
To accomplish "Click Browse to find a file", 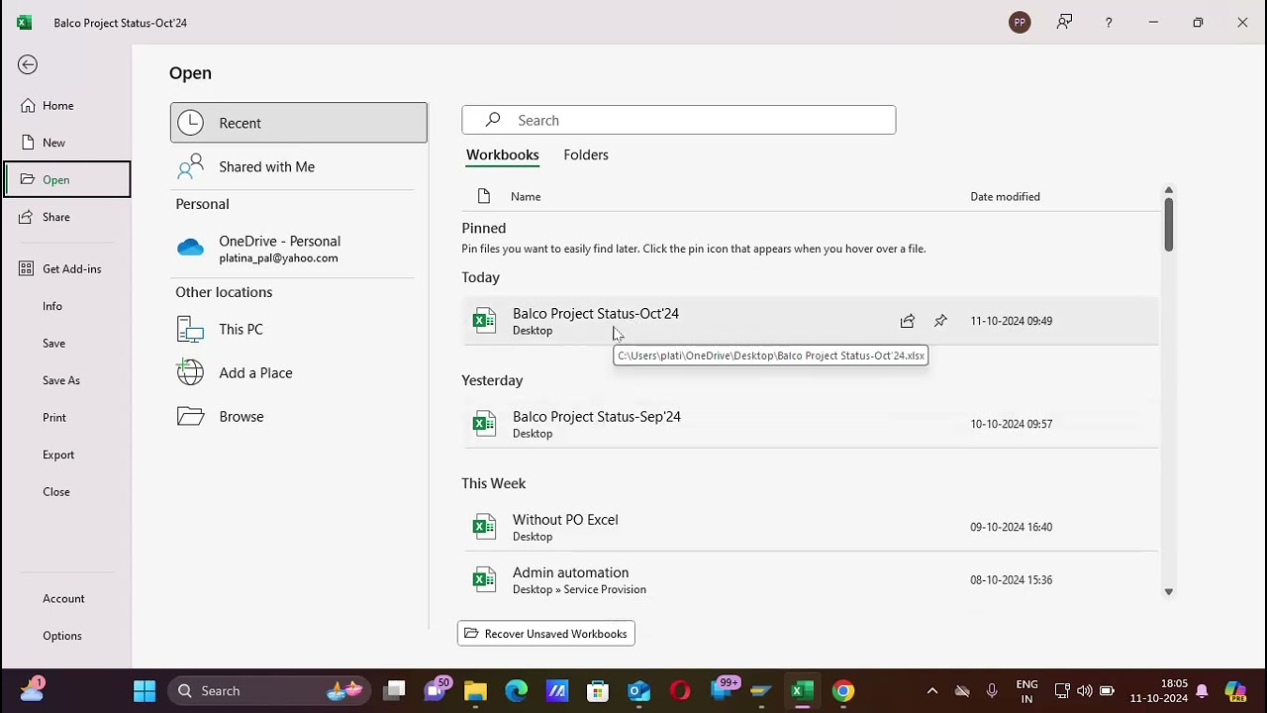I will (299, 416).
